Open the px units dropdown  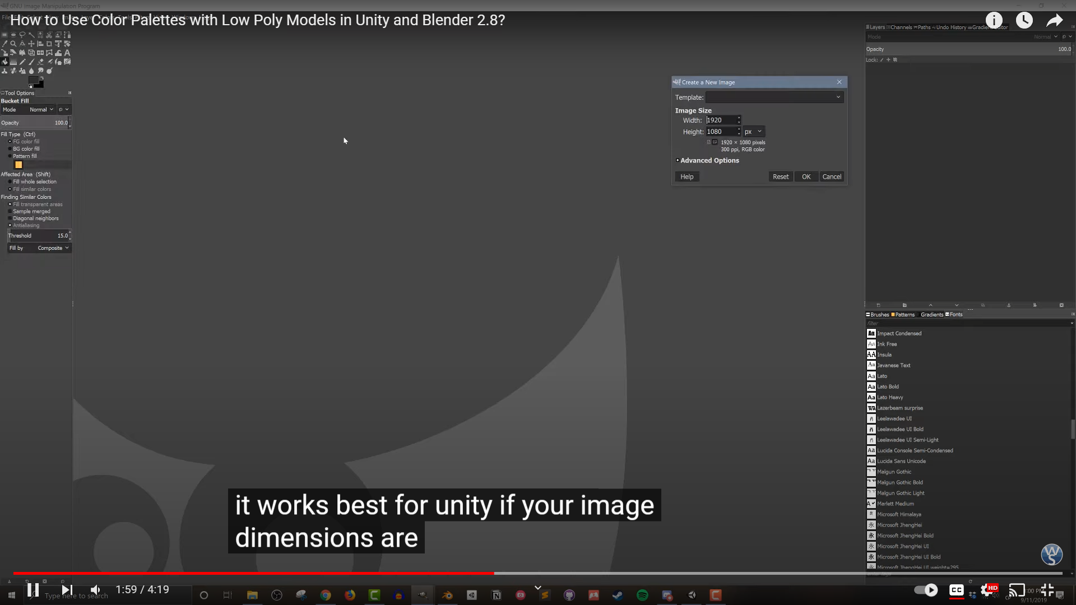(753, 132)
